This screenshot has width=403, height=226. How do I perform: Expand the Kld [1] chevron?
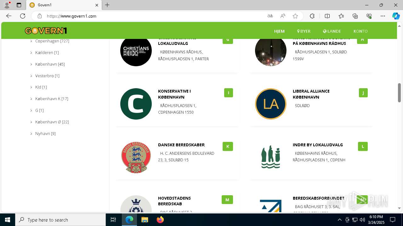pos(31,87)
